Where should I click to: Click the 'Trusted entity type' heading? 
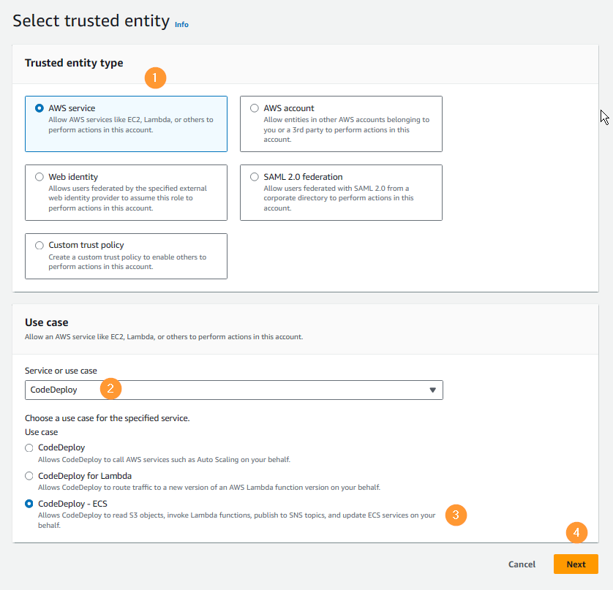pos(74,63)
